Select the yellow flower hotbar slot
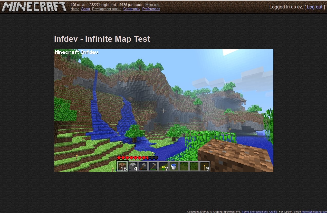 tap(163, 166)
